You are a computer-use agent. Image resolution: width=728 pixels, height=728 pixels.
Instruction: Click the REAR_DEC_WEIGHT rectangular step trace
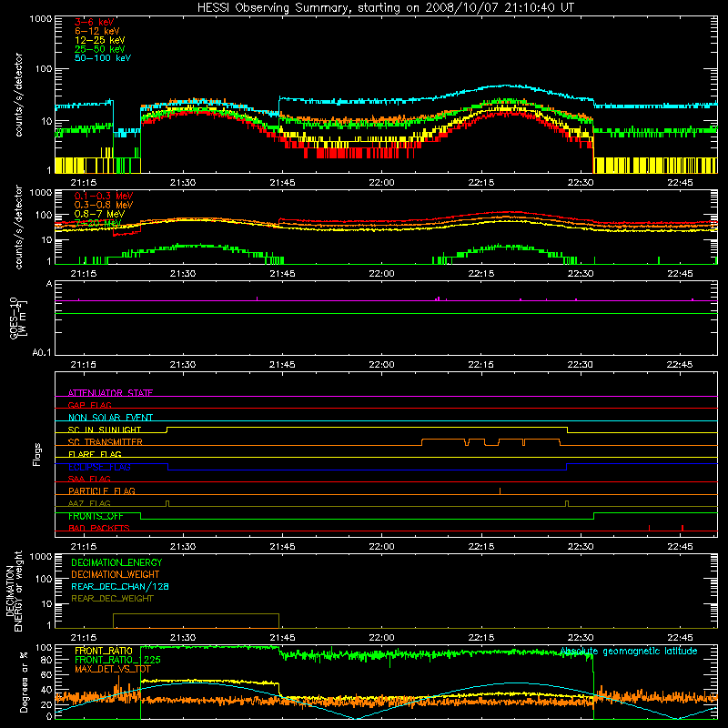(x=196, y=614)
